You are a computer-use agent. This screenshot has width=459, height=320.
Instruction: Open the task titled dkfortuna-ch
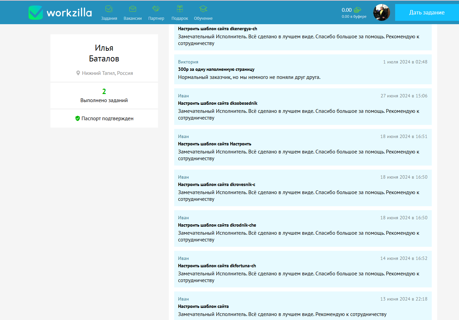point(217,266)
